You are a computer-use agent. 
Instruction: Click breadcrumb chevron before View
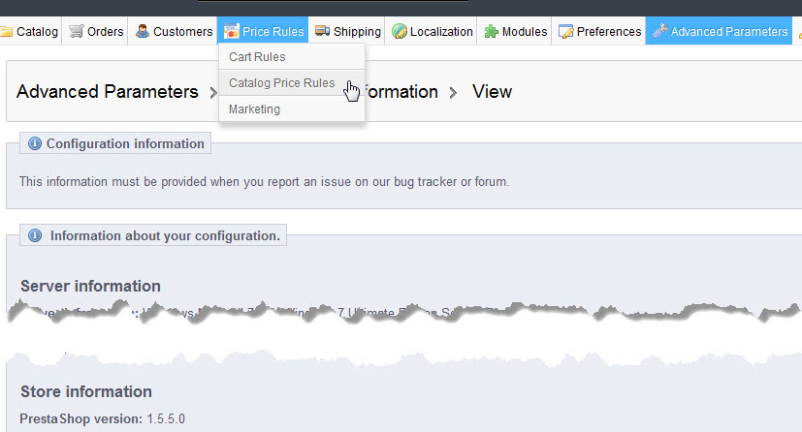pyautogui.click(x=453, y=92)
